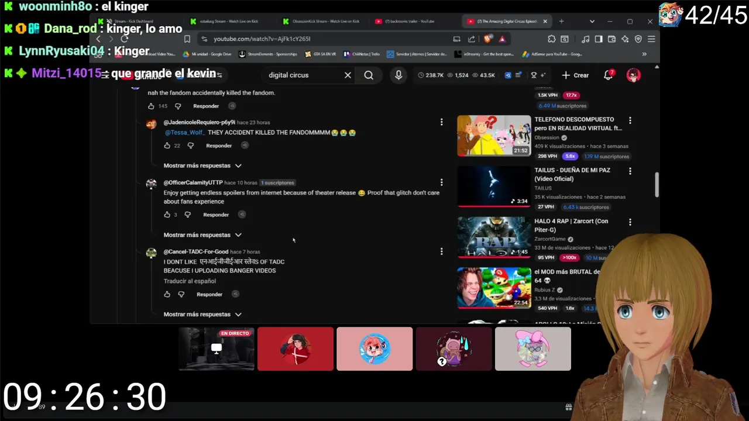Open site info icon beside youtube.com URL
Image resolution: width=749 pixels, height=421 pixels.
[x=204, y=39]
